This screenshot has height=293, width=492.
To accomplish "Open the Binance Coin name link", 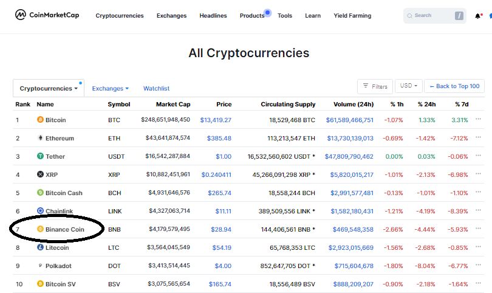I will [x=64, y=229].
